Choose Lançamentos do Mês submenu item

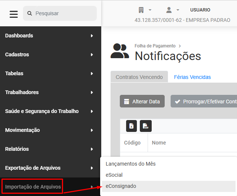point(131,164)
